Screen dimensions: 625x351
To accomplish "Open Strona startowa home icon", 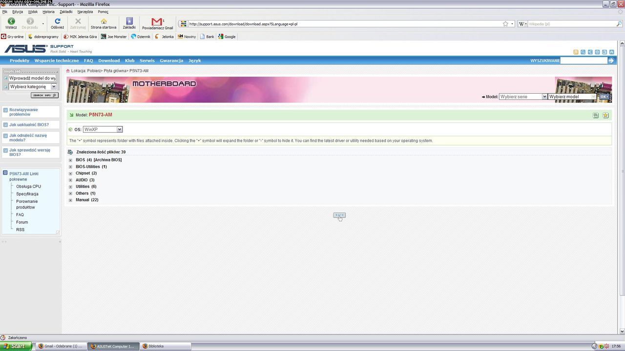I will click(x=104, y=21).
